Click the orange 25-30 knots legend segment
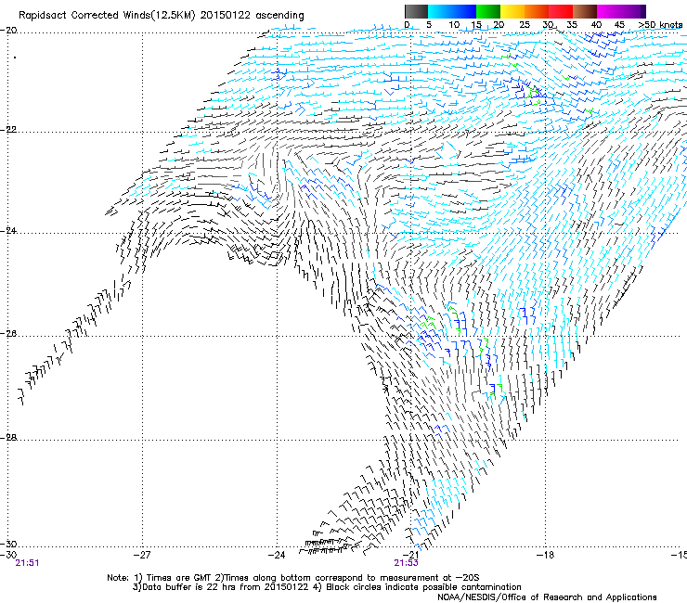The image size is (687, 603). pyautogui.click(x=537, y=11)
